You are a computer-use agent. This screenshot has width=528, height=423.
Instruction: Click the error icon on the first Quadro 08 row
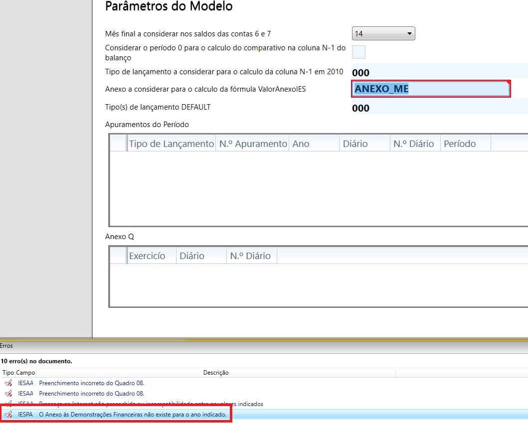click(7, 383)
